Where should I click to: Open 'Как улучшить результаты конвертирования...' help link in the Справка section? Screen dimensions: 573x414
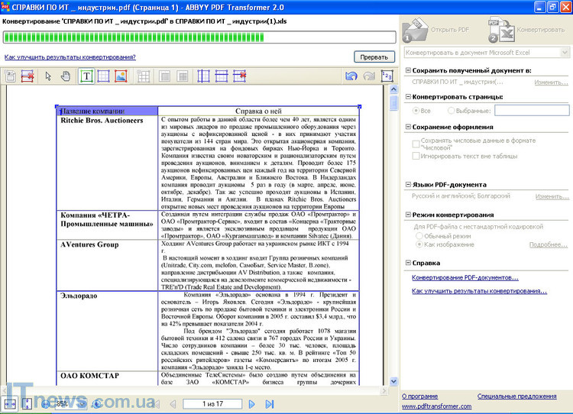click(480, 291)
